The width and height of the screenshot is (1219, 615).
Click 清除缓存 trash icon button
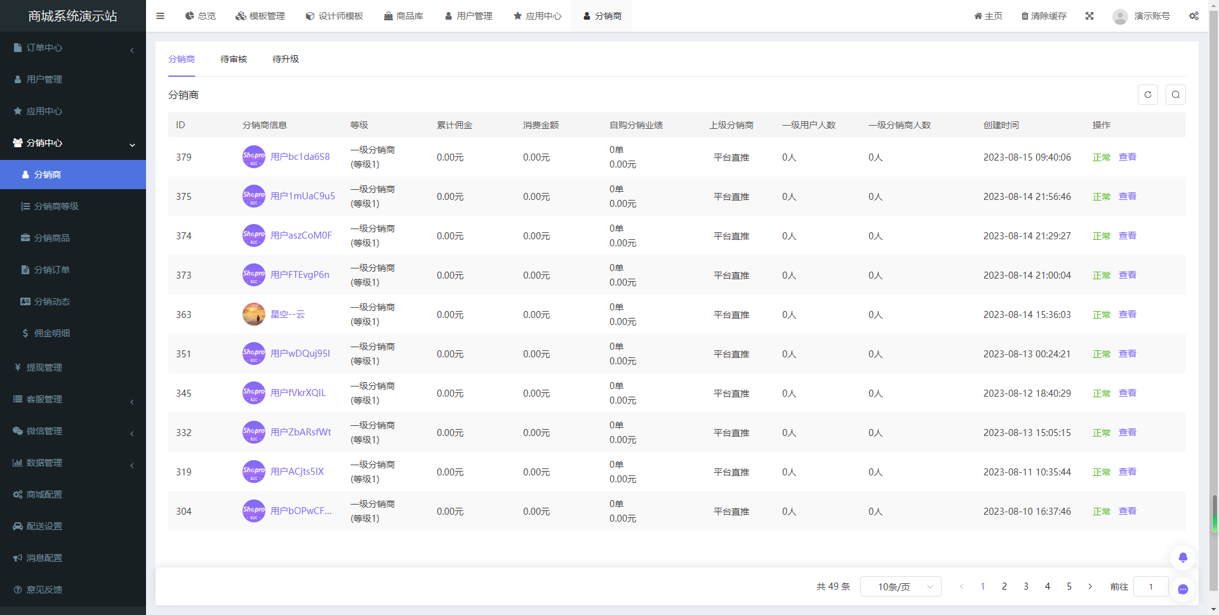click(x=1043, y=16)
